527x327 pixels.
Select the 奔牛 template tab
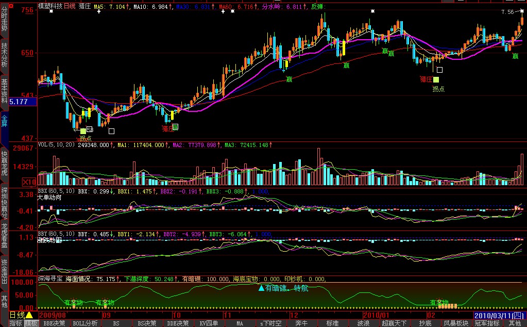click(x=301, y=323)
